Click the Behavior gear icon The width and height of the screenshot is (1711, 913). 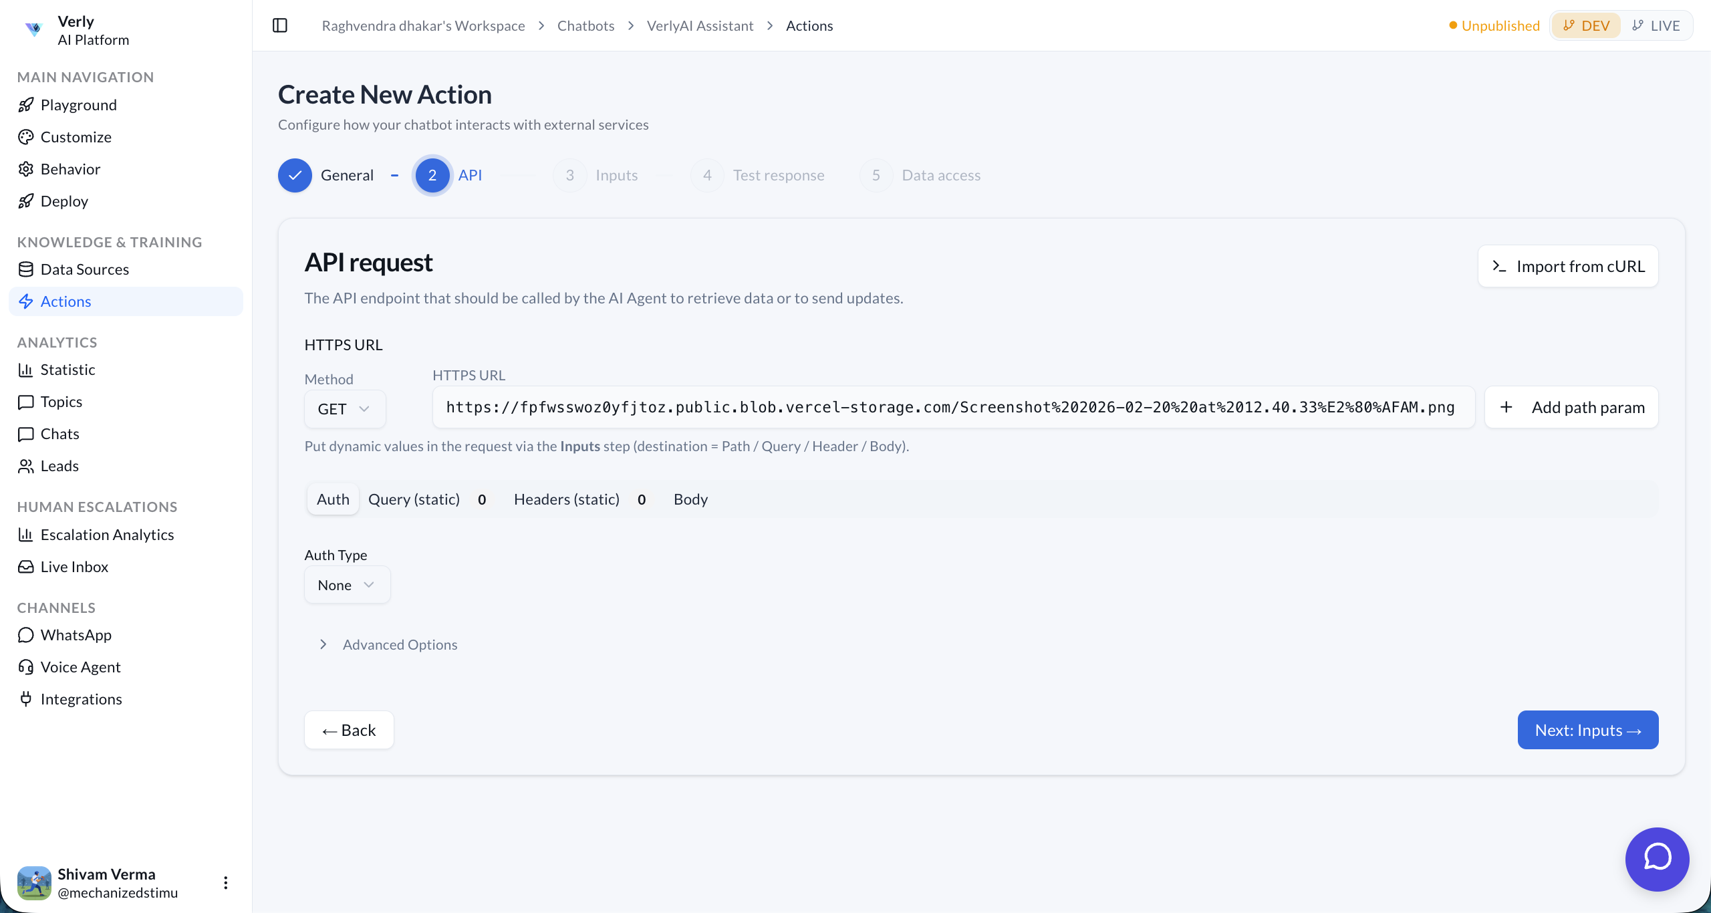click(26, 168)
